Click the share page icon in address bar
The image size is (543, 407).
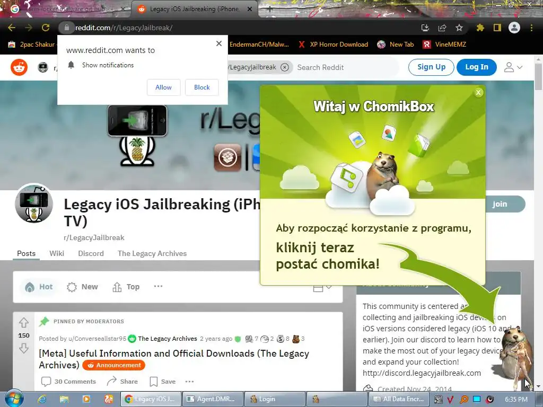[442, 28]
